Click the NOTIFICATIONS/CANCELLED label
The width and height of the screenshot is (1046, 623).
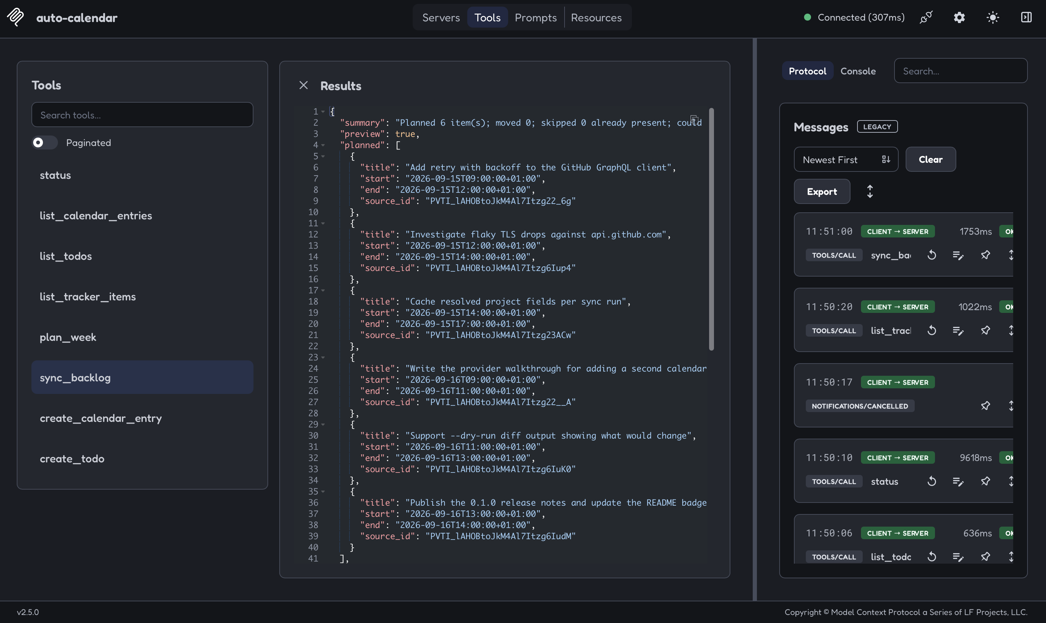point(860,406)
